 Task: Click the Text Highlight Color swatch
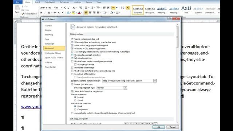point(73,13)
